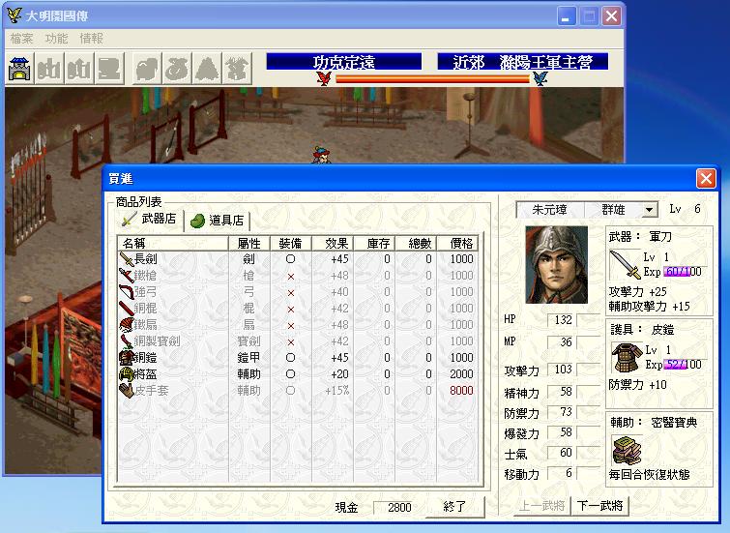
Task: Click the red eagle emblem on the bar
Action: click(324, 78)
